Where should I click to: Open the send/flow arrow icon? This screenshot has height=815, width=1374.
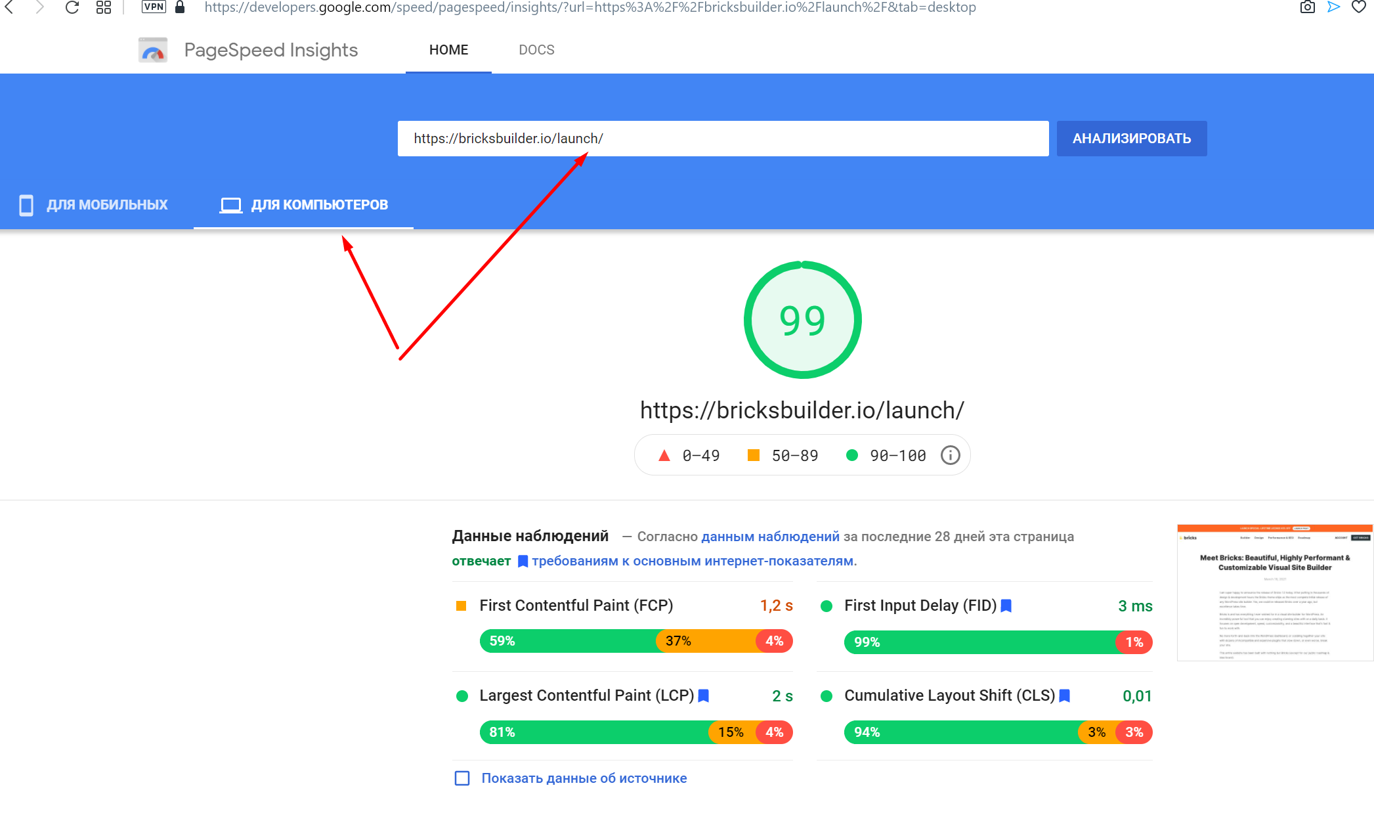[1333, 7]
